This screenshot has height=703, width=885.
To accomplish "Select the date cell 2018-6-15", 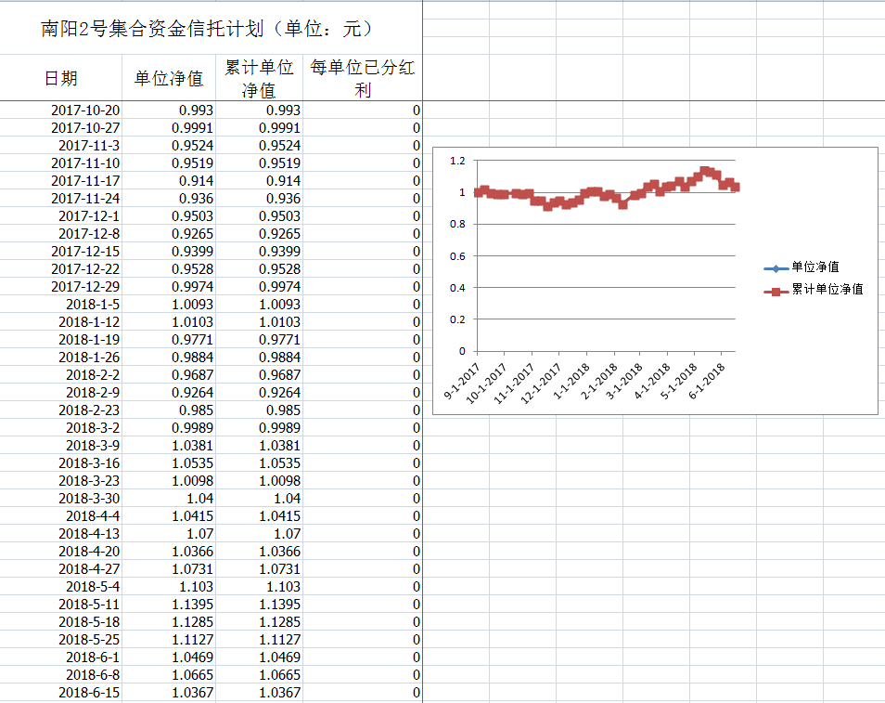I will click(x=88, y=693).
